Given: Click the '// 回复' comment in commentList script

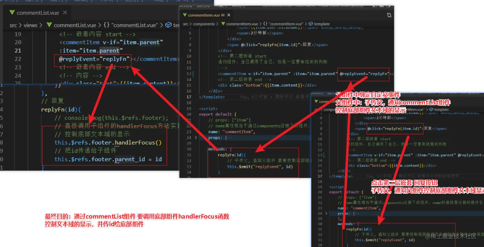Looking at the screenshot, I should (x=52, y=101).
